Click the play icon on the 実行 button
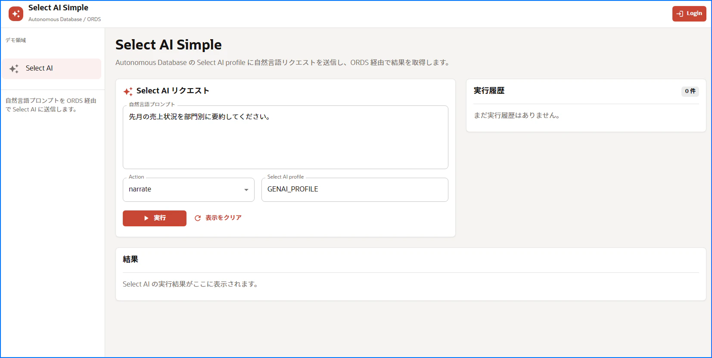The image size is (712, 358). coord(146,218)
